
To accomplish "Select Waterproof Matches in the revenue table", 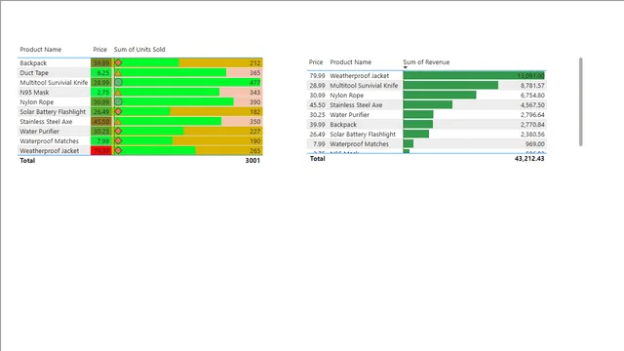I will click(x=360, y=144).
